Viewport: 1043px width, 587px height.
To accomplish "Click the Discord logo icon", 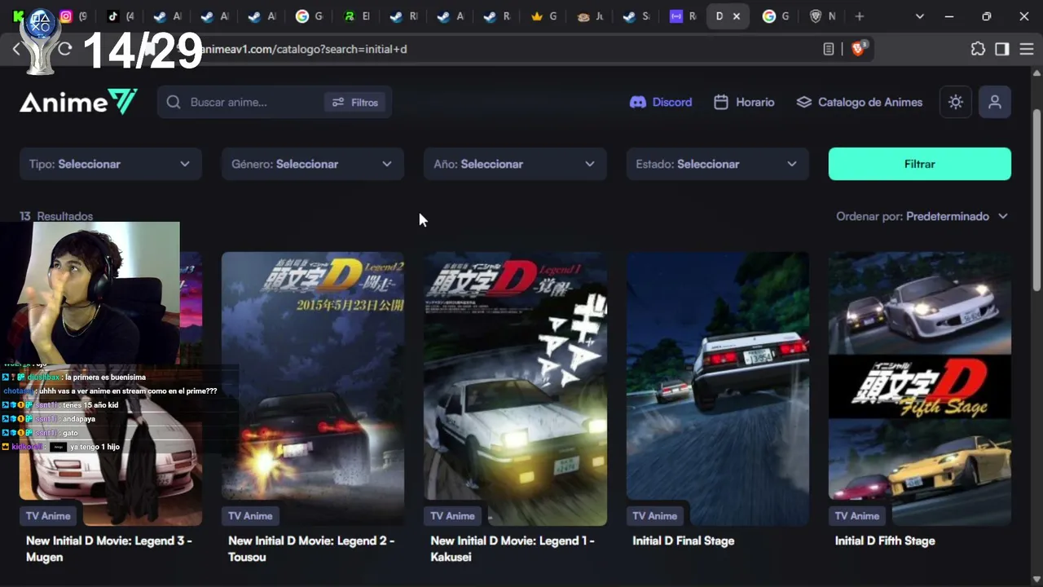I will (x=638, y=102).
